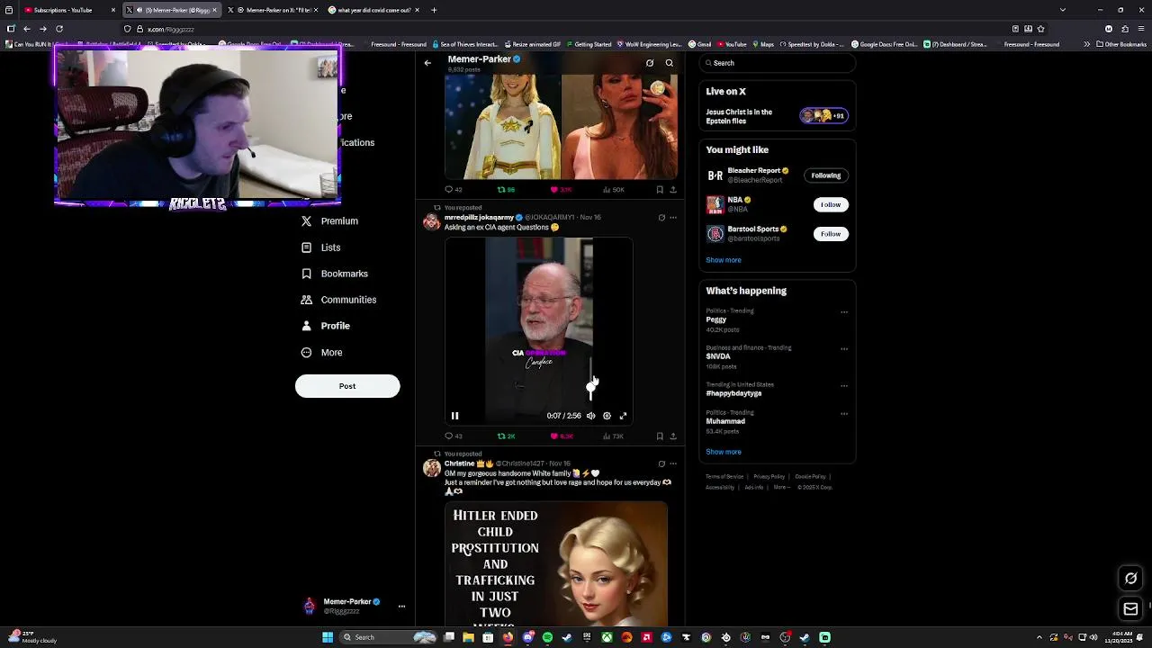Enter fullscreen on the CIA video

click(623, 416)
